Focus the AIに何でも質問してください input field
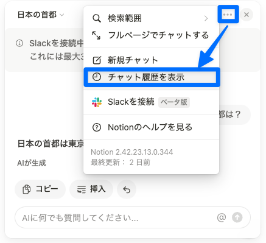This screenshot has height=243, width=266. pyautogui.click(x=133, y=217)
